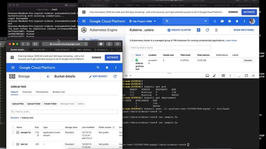266x149 pixels.
Task: Open vertical dots menu in Kubernetes header
Action: click(x=244, y=21)
